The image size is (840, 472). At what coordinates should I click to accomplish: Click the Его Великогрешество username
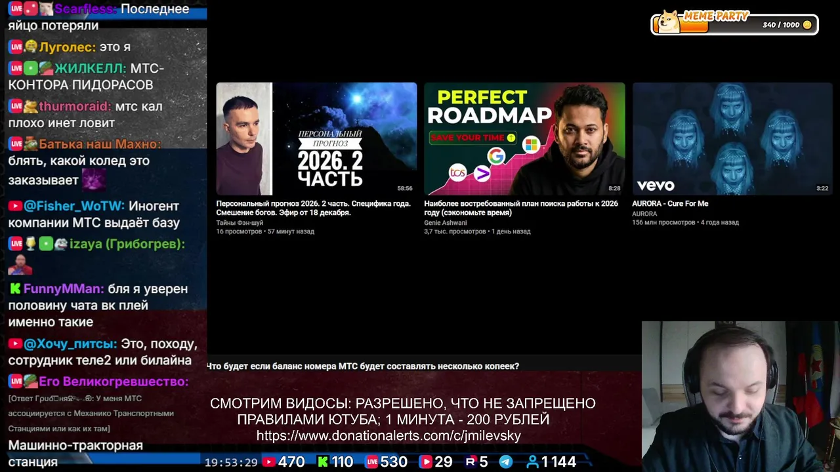pyautogui.click(x=114, y=382)
